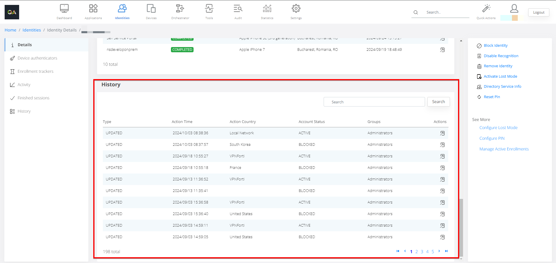Open Finished sessions in the sidebar
This screenshot has height=263, width=556.
33,98
